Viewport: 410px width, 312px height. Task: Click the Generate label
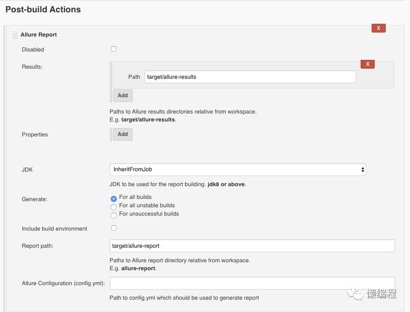click(x=34, y=199)
